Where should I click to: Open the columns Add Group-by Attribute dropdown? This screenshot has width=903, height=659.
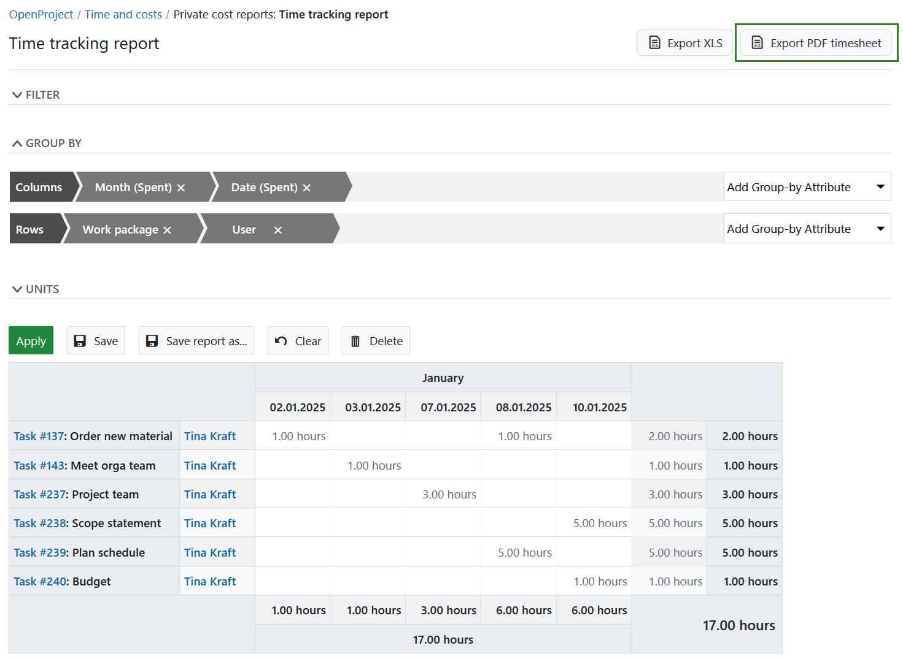tap(807, 186)
